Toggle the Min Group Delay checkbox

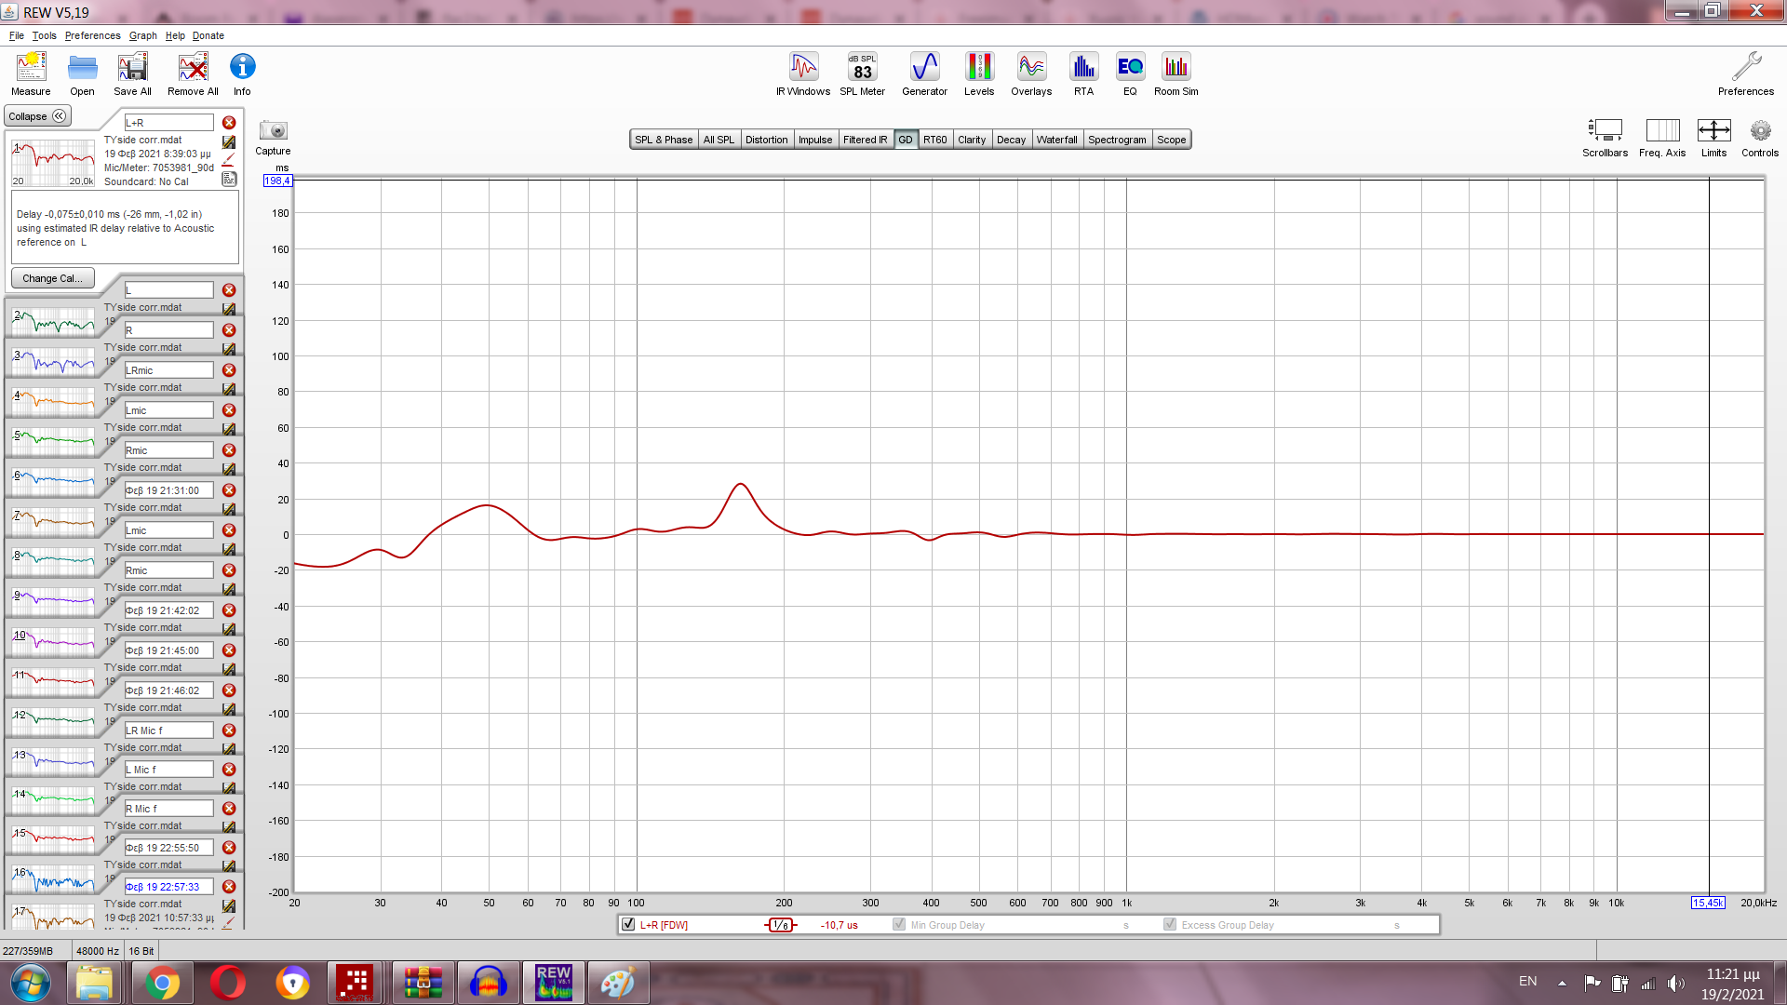(899, 925)
